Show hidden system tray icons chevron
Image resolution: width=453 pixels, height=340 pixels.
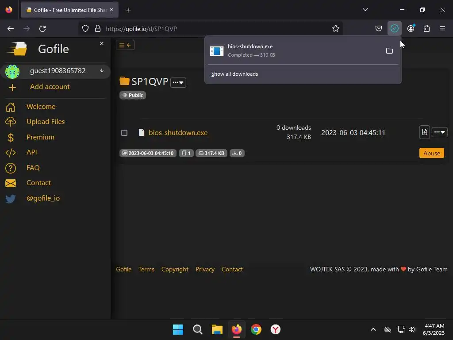[373, 329]
